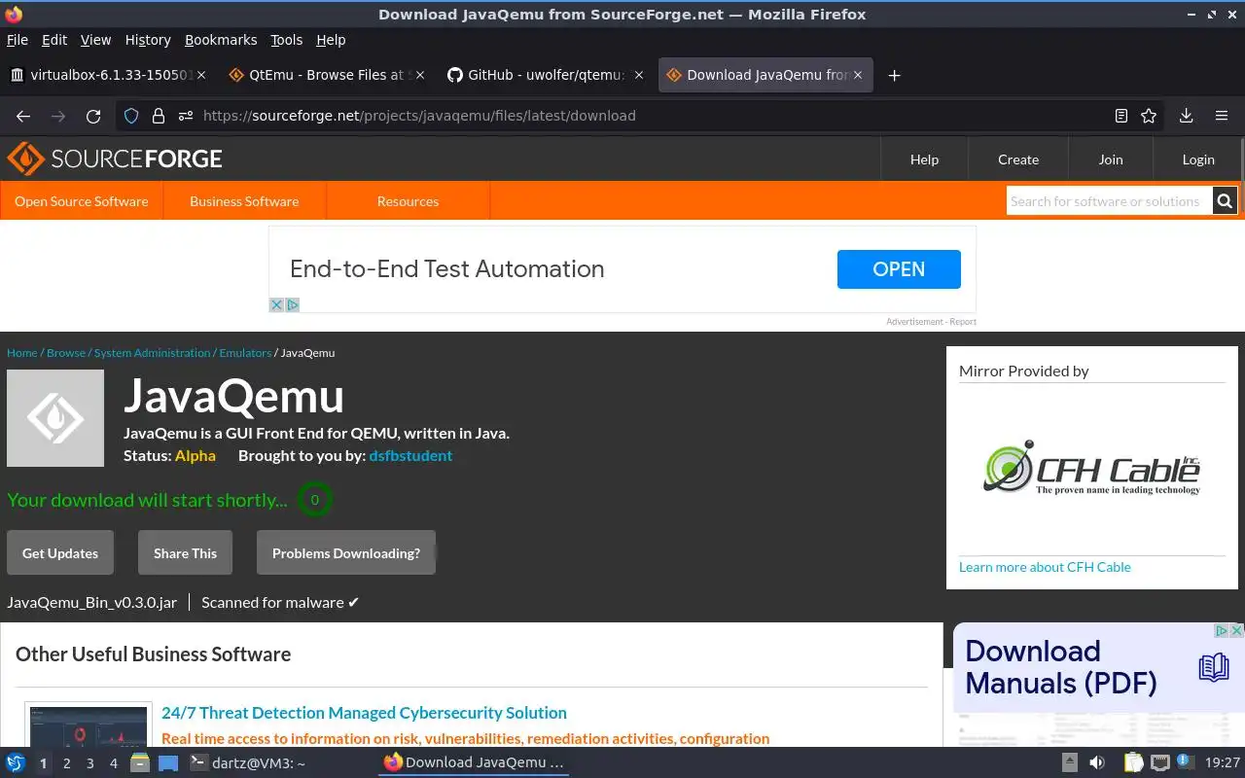Click the ad close X icon
Screen dimensions: 1245x778
276,304
